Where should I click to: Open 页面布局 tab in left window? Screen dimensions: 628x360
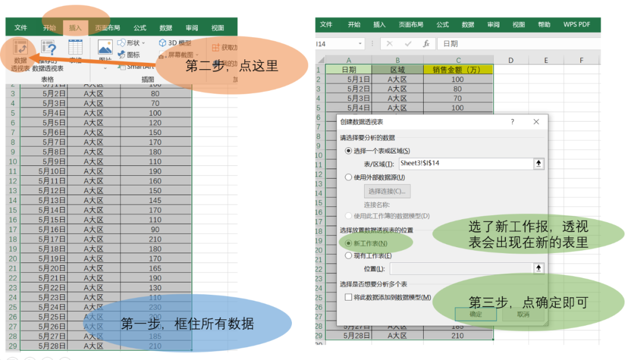point(108,28)
